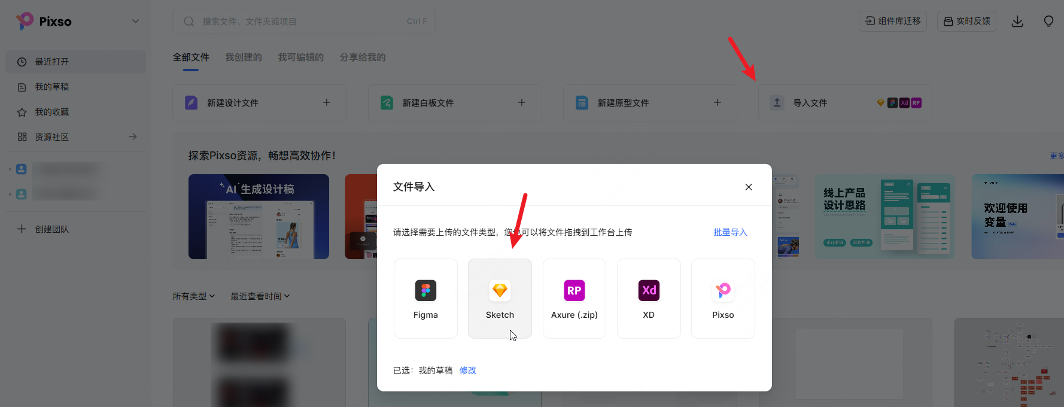Focus the 搜索文件 search field
This screenshot has width=1064, height=407.
coord(304,21)
